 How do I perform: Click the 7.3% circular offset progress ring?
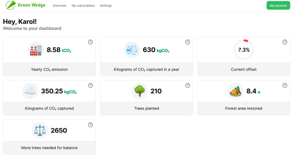click(x=244, y=50)
